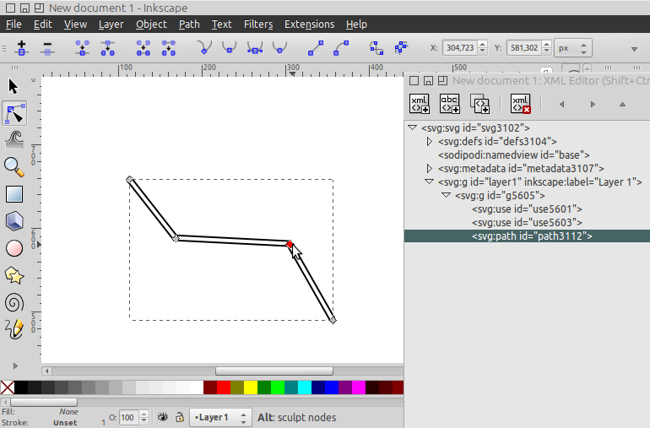Open the Path menu
The width and height of the screenshot is (650, 428).
click(x=189, y=24)
